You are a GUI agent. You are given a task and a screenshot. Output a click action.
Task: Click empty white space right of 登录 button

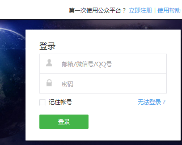[128, 122]
